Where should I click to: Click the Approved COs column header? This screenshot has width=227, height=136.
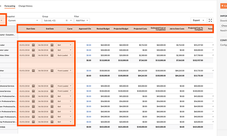coord(85,29)
